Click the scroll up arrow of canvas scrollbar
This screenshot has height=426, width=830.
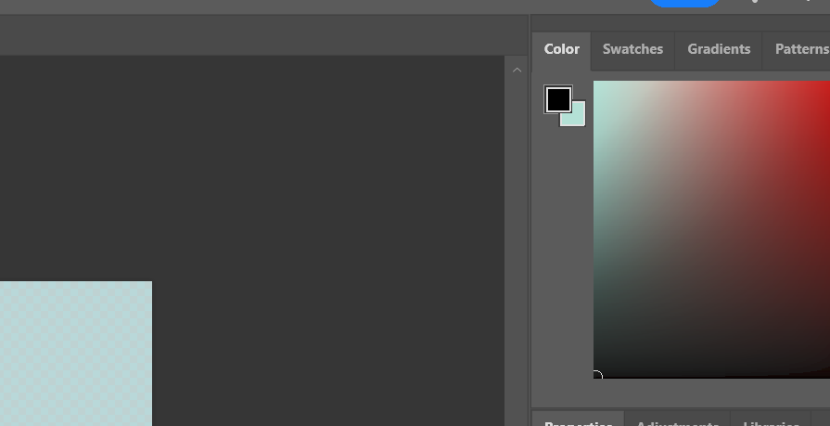pos(517,70)
